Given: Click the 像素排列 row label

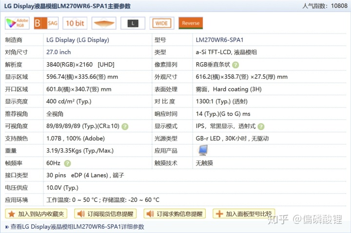Looking at the screenshot, I should pyautogui.click(x=166, y=65).
